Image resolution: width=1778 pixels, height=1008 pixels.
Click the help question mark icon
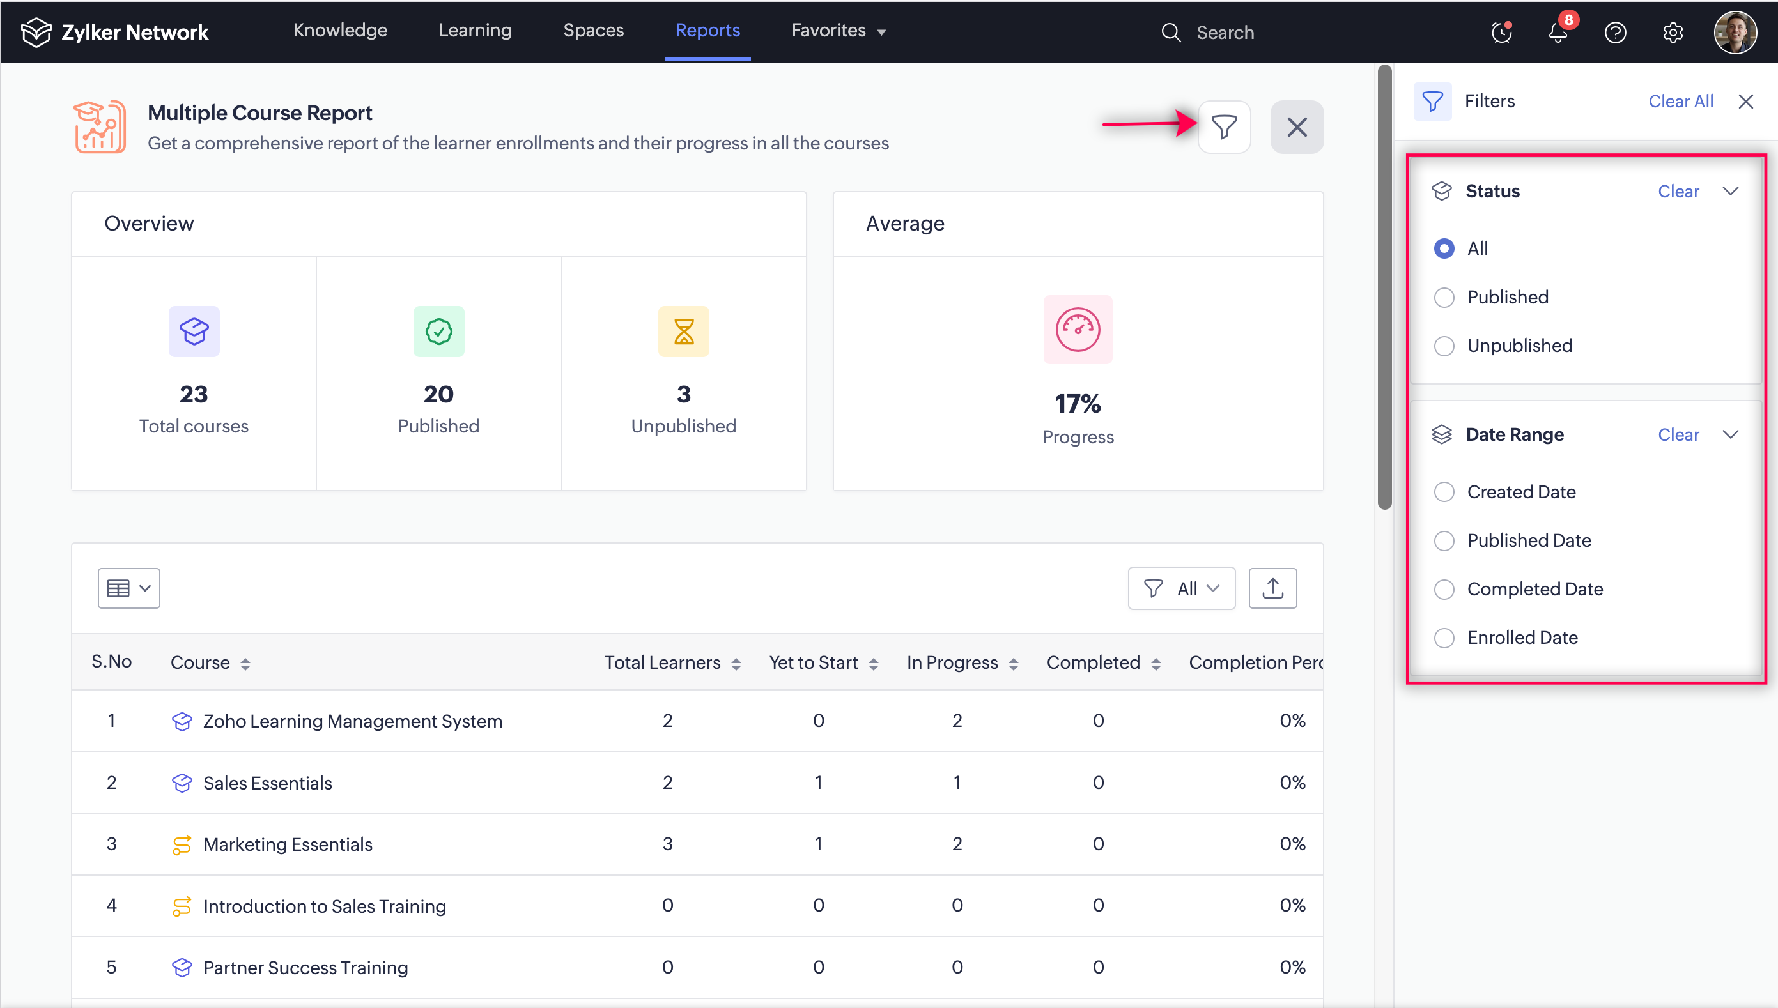(1615, 33)
